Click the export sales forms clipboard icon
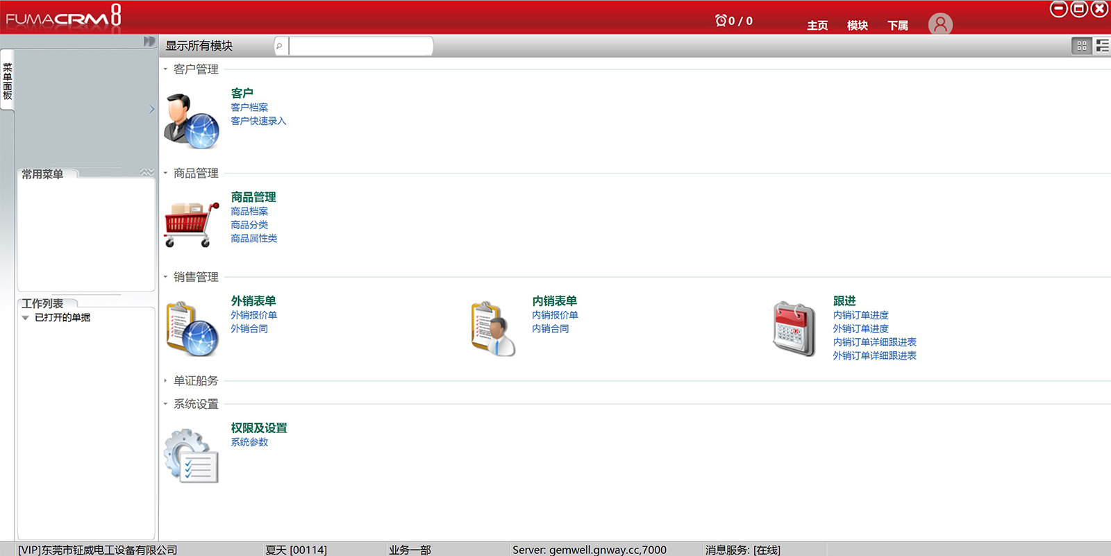Screen dimensions: 1111x556 tap(192, 328)
